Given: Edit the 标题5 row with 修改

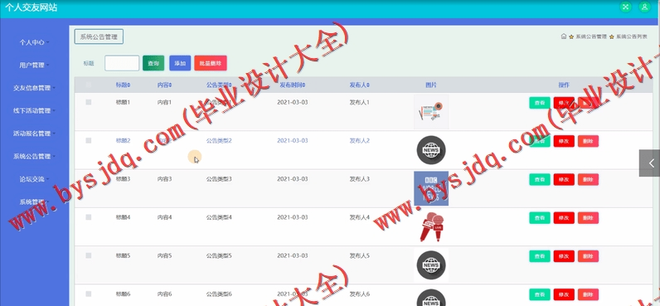Looking at the screenshot, I should 564,256.
